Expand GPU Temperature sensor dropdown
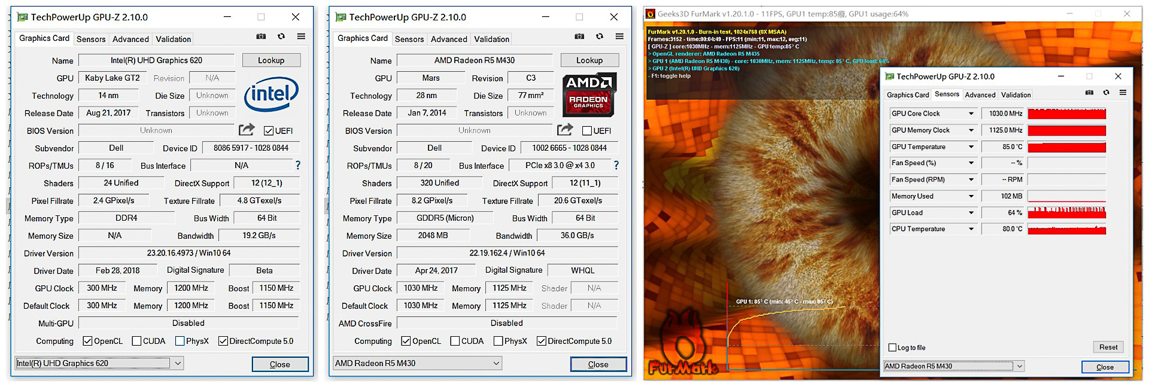 tap(971, 147)
